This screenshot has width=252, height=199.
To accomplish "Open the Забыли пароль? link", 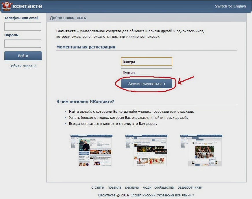I will 23,66.
